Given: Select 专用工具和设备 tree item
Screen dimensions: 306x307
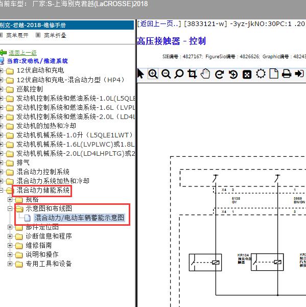Looking at the screenshot, I should (x=49, y=264).
